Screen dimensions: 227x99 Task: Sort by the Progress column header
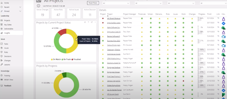click(202, 14)
